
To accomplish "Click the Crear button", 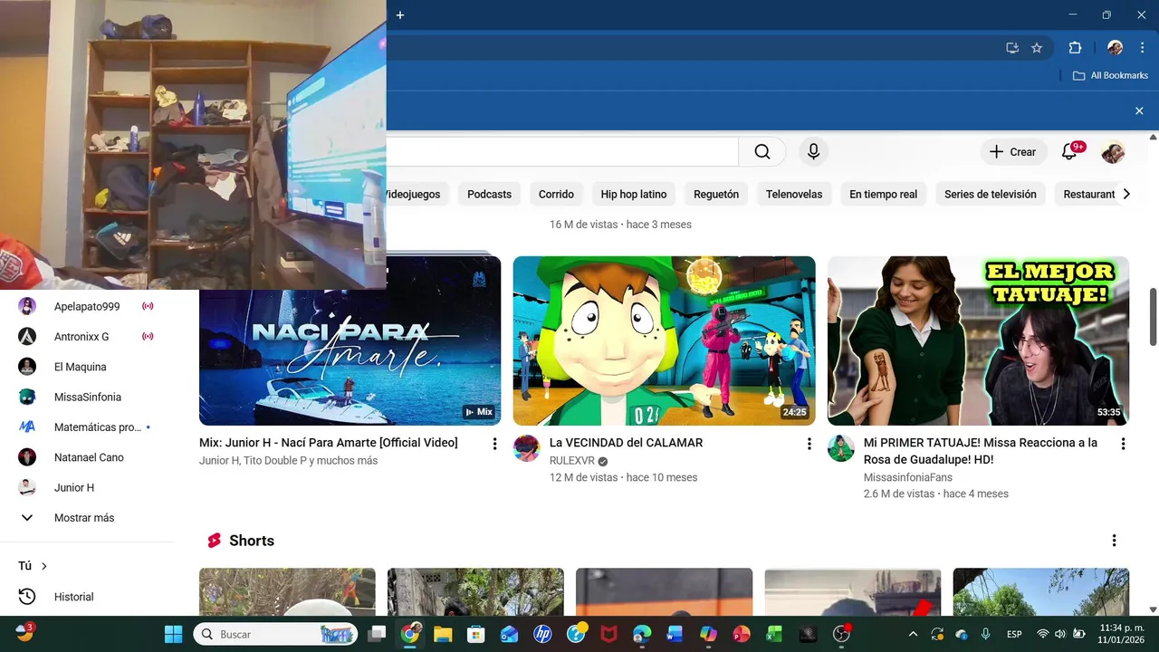I will (x=1013, y=152).
